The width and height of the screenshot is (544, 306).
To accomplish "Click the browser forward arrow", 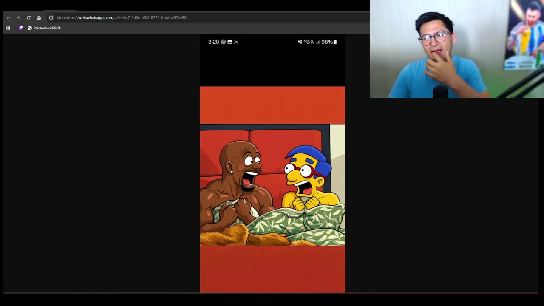I will click(x=18, y=17).
